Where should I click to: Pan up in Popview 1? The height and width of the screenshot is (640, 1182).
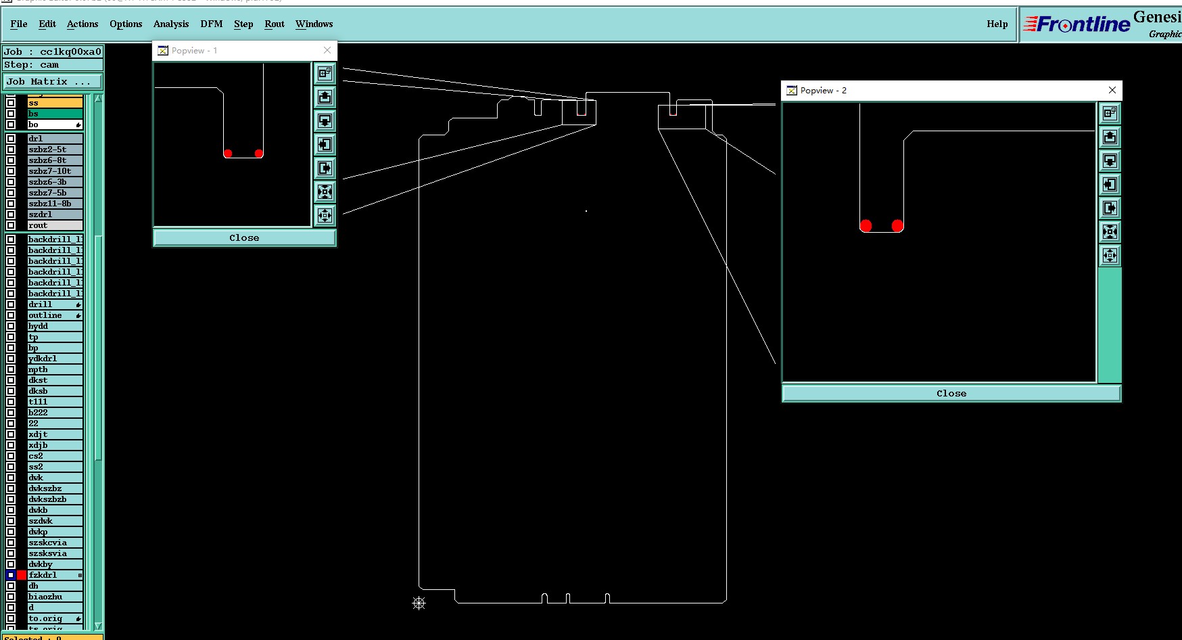click(325, 97)
